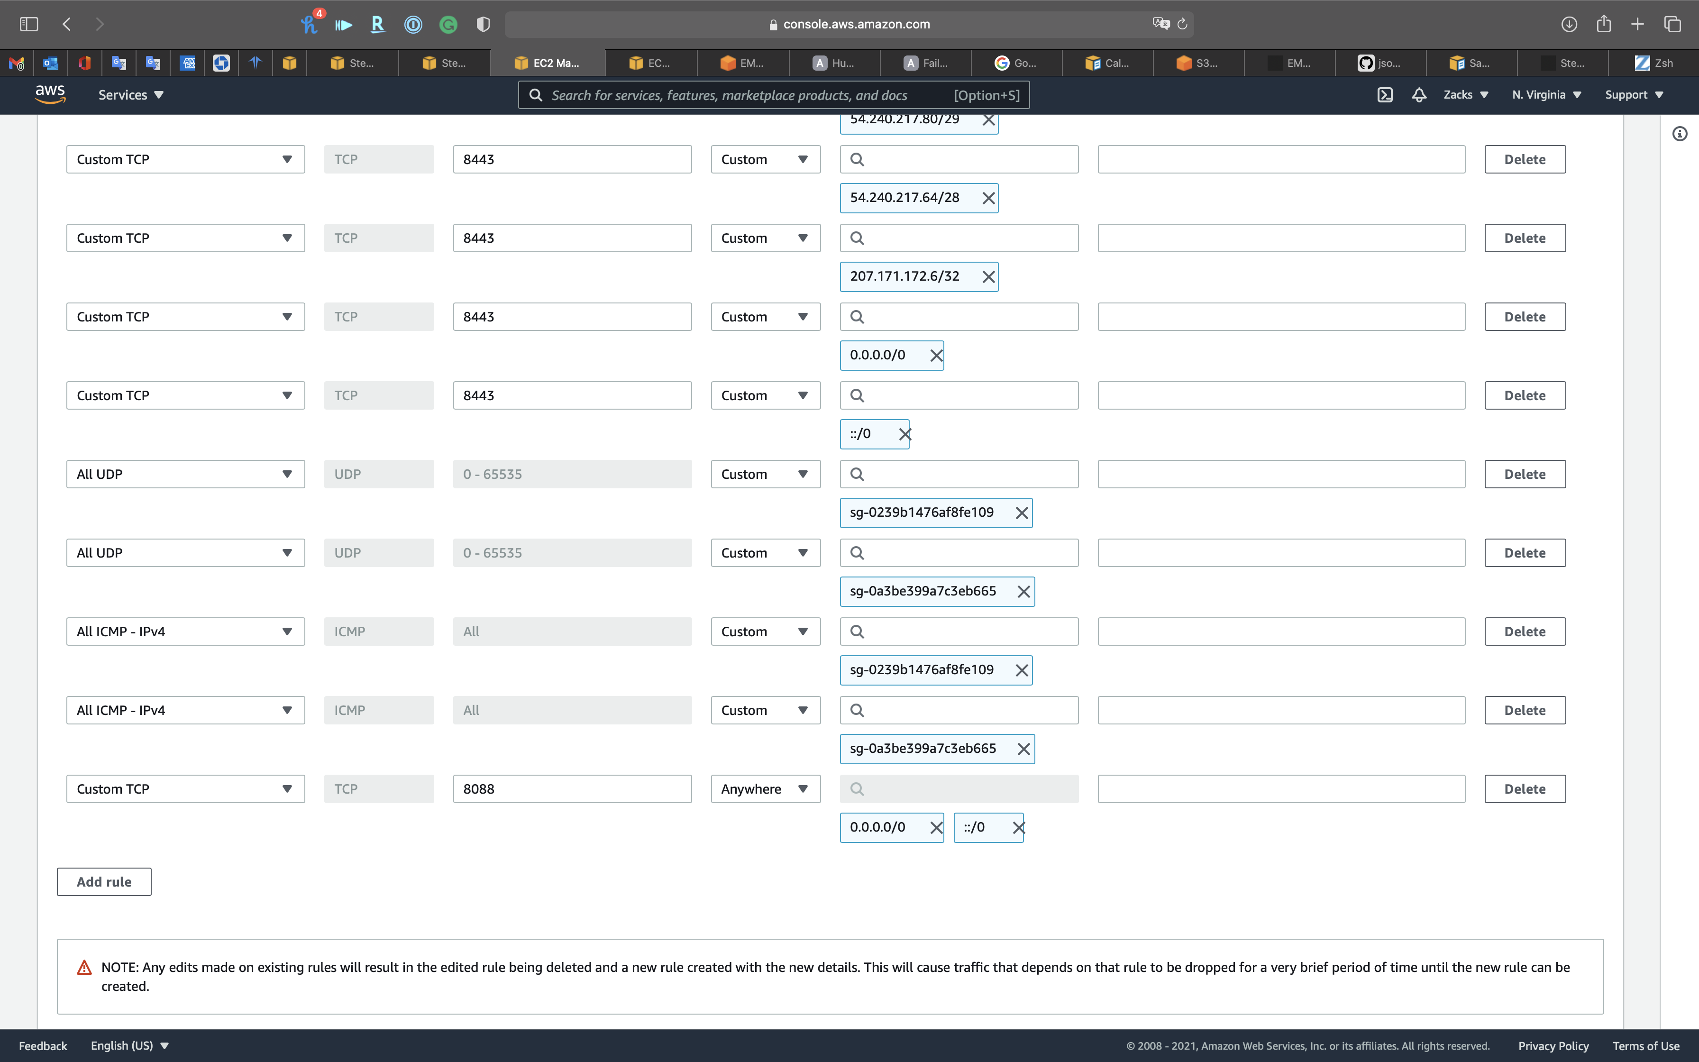Click the info panel icon at right
Viewport: 1699px width, 1062px height.
tap(1680, 133)
